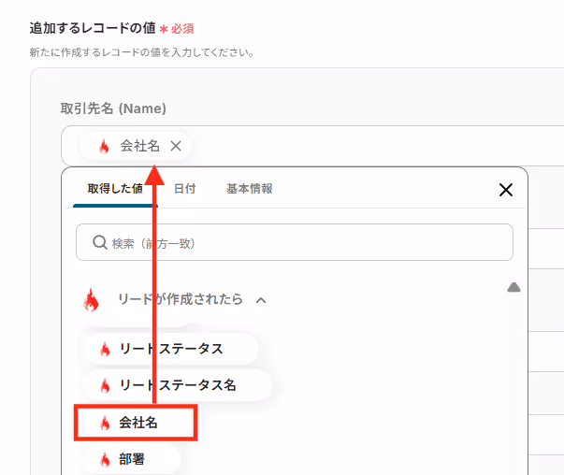The width and height of the screenshot is (564, 475).
Task: Open the 日付 tab
Action: (x=184, y=189)
